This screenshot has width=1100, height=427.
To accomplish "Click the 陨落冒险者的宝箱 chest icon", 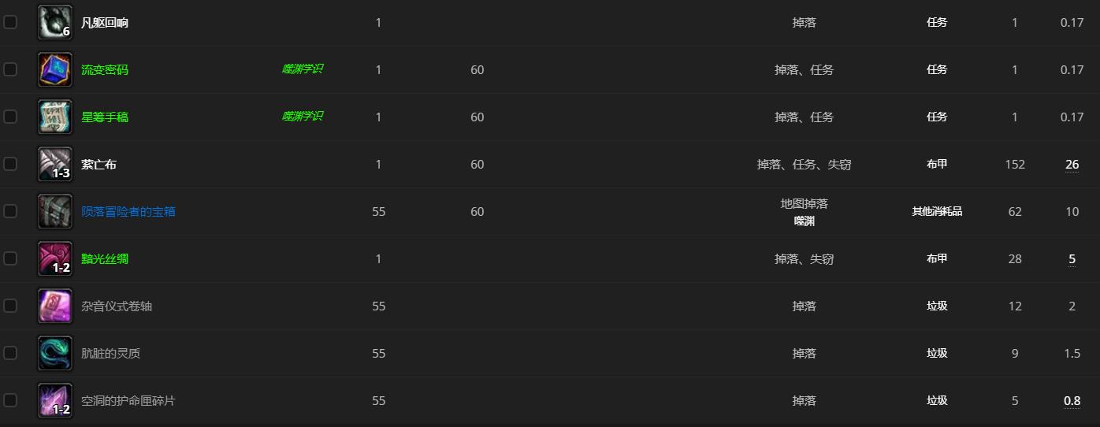I will pos(55,211).
